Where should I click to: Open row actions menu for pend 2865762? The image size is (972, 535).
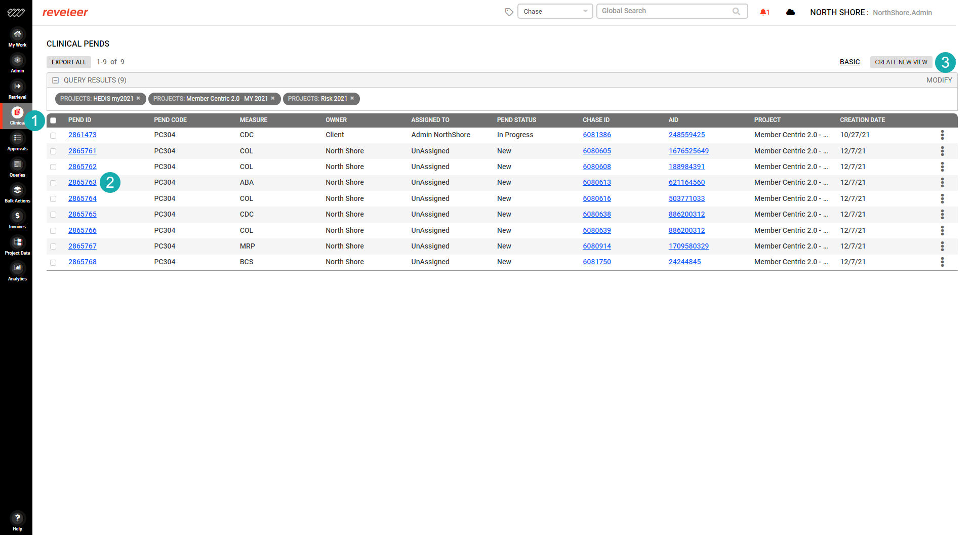[942, 167]
